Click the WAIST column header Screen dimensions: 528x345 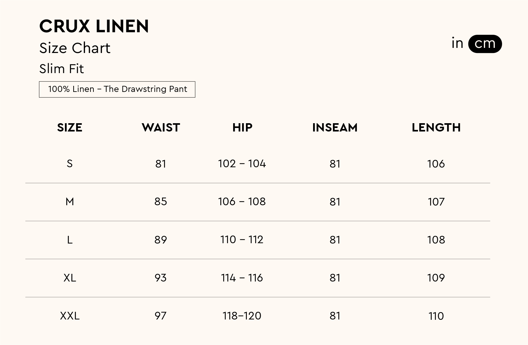click(161, 128)
